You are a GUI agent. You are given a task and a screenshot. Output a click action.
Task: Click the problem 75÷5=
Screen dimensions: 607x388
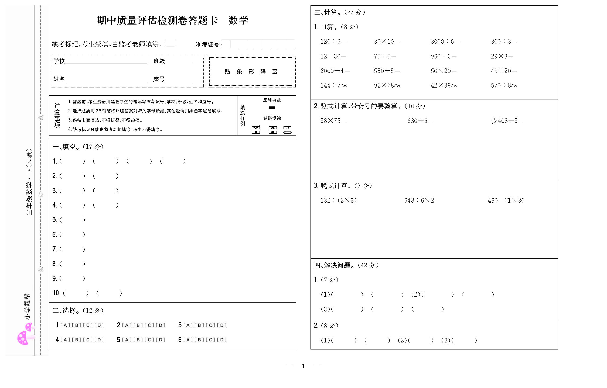385,56
